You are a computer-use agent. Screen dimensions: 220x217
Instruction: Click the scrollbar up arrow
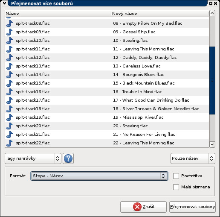coord(212,13)
